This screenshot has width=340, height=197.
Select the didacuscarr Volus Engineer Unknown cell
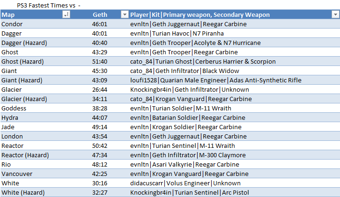[235, 183]
